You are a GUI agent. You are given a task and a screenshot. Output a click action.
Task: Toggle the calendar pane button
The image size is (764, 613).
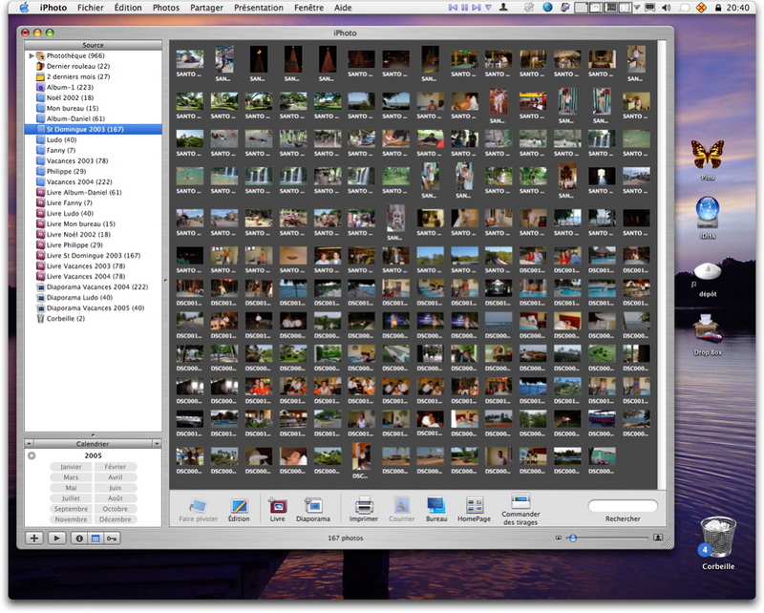click(x=95, y=539)
